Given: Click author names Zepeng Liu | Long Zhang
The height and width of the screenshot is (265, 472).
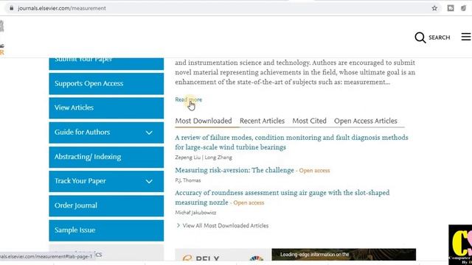Looking at the screenshot, I should [204, 158].
